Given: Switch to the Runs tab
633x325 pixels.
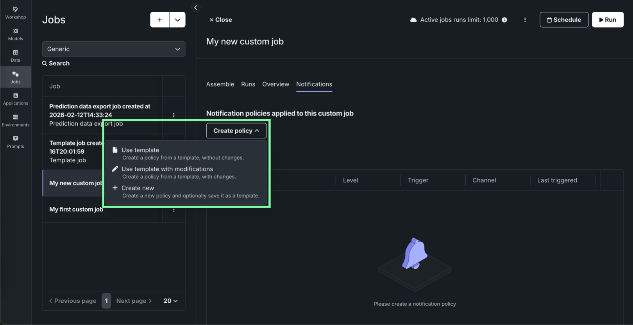Looking at the screenshot, I should pos(248,84).
